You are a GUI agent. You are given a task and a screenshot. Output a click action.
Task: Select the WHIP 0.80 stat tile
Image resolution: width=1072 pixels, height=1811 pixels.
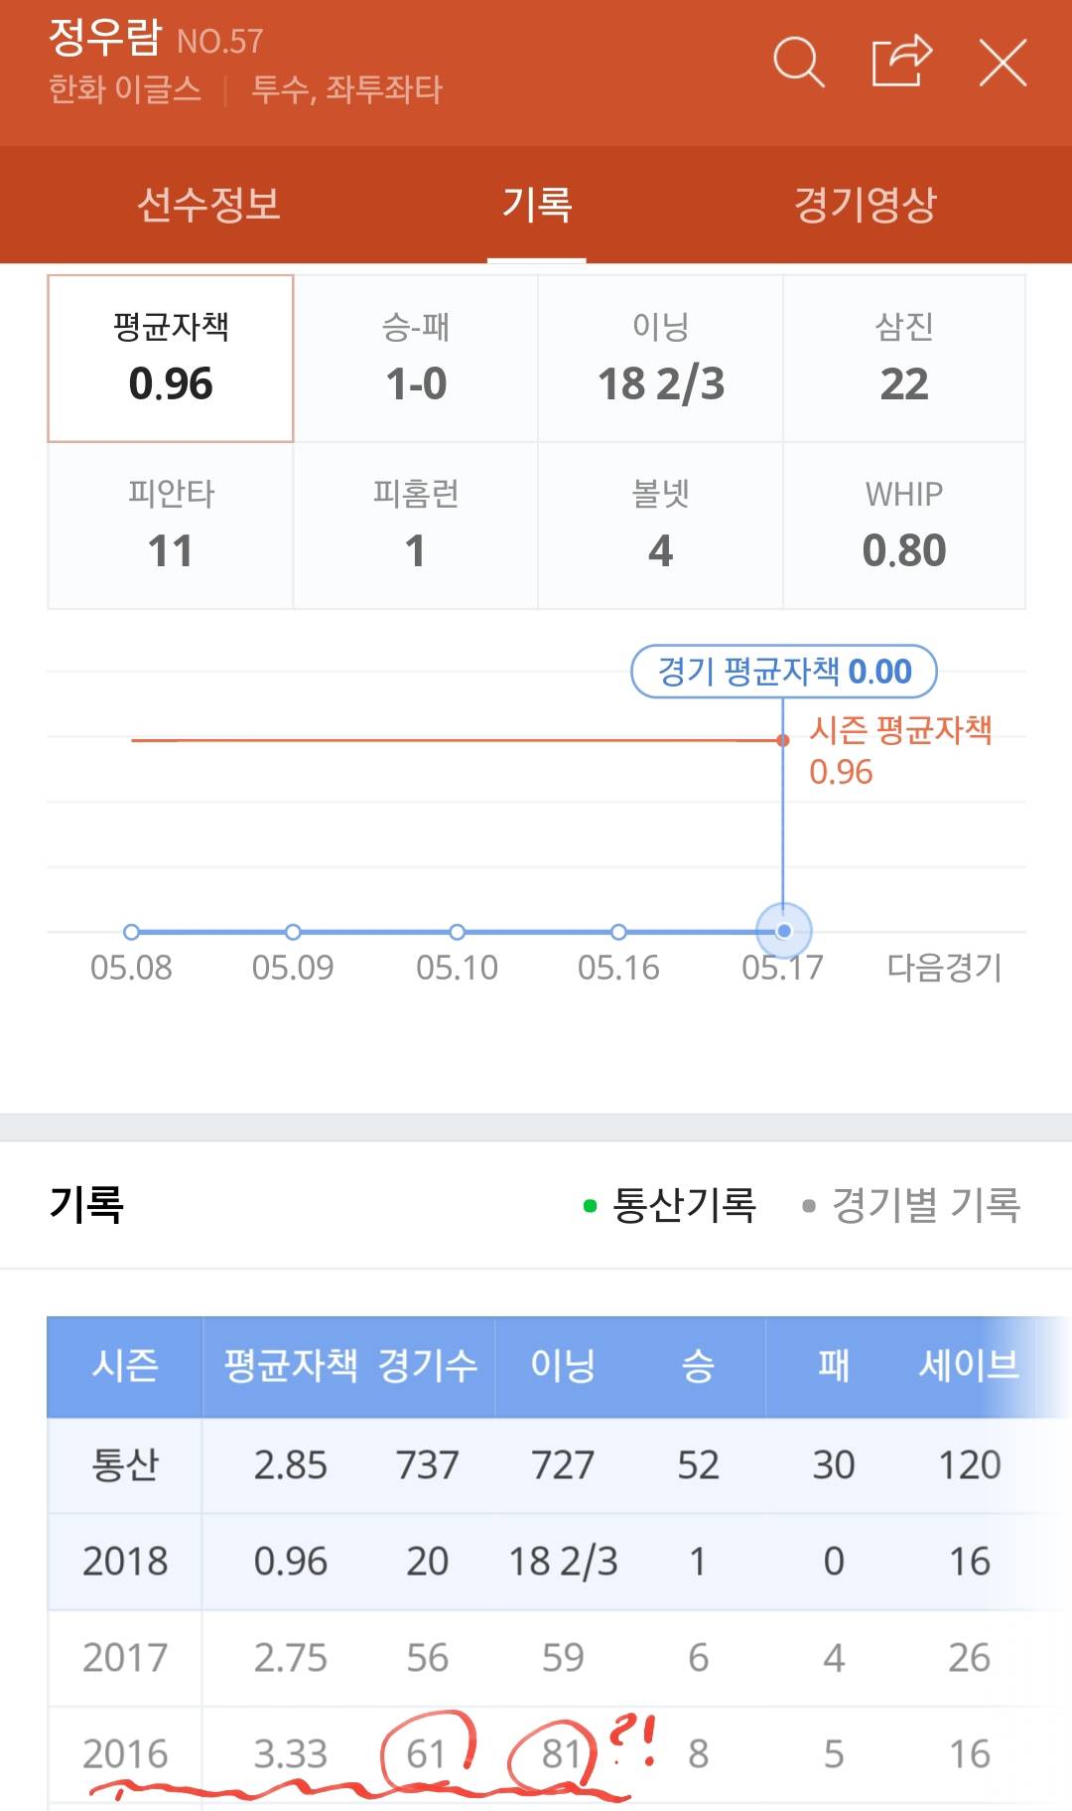904,526
